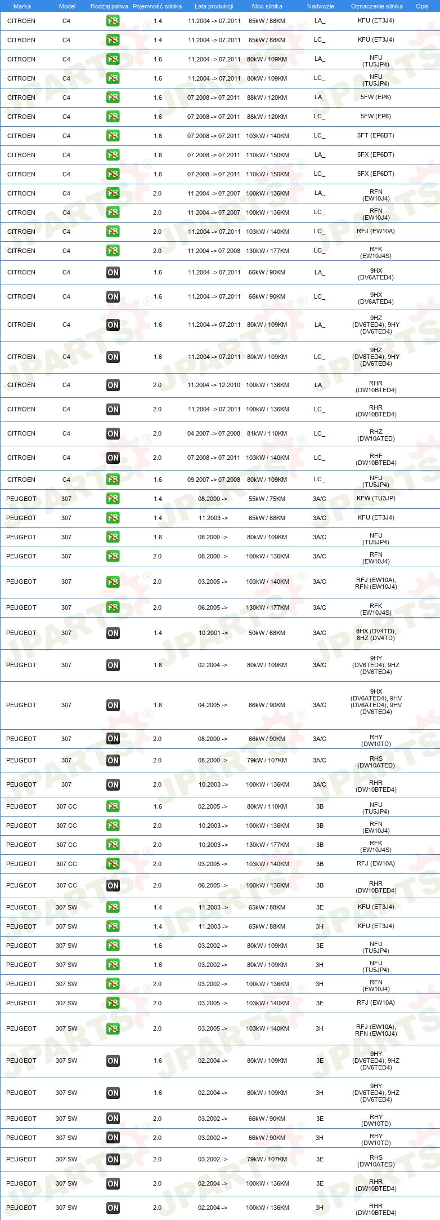
Task: Click ON diesel icon in Citroen C4 9HX LC_ row
Action: coord(113,297)
